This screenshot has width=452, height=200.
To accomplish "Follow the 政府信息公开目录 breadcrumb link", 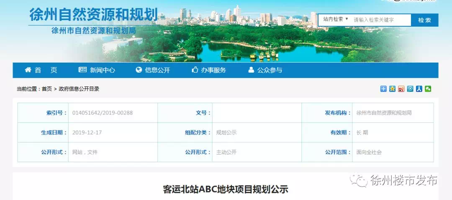I will pyautogui.click(x=79, y=89).
